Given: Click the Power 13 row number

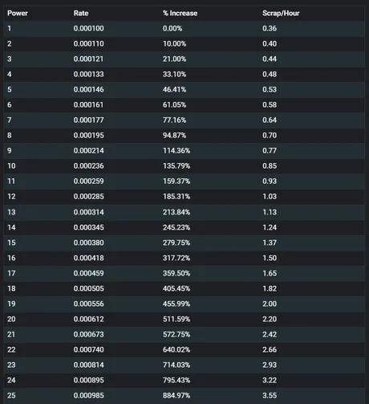Looking at the screenshot, I should pyautogui.click(x=11, y=212).
